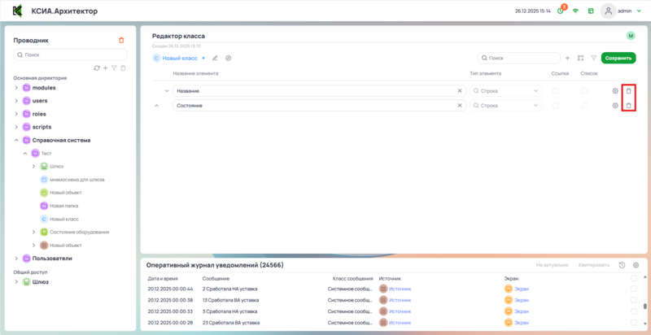Image resolution: width=651 pixels, height=335 pixels.
Task: Click the pencil icon beside Новый класс
Action: click(x=216, y=59)
